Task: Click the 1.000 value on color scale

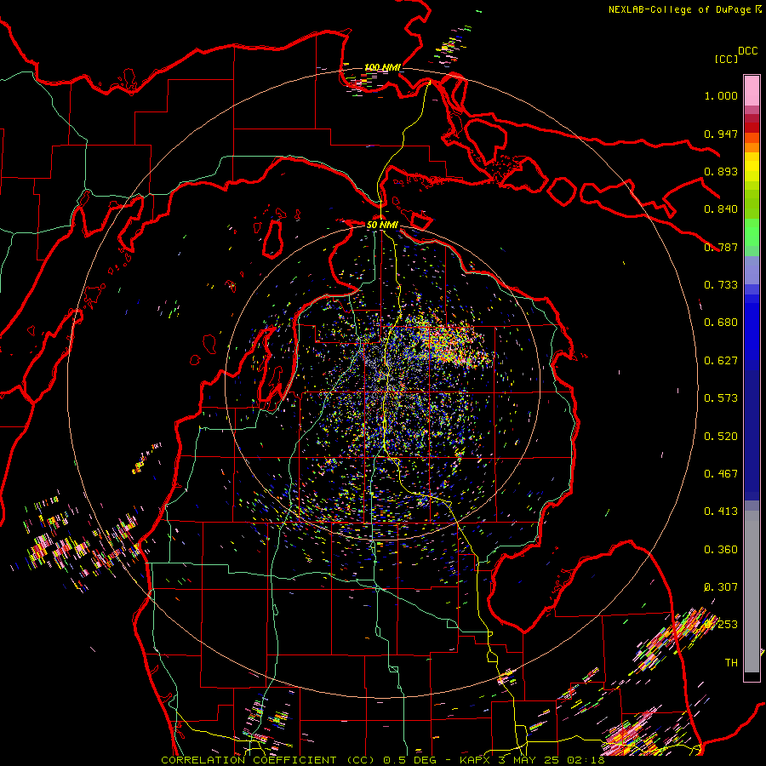Action: pos(721,95)
